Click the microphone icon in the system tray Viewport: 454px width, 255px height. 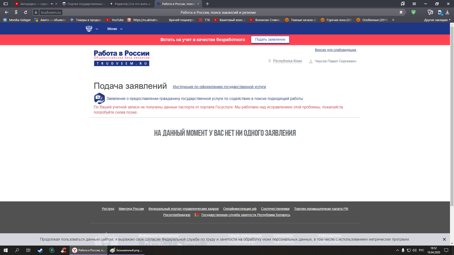pos(403,250)
